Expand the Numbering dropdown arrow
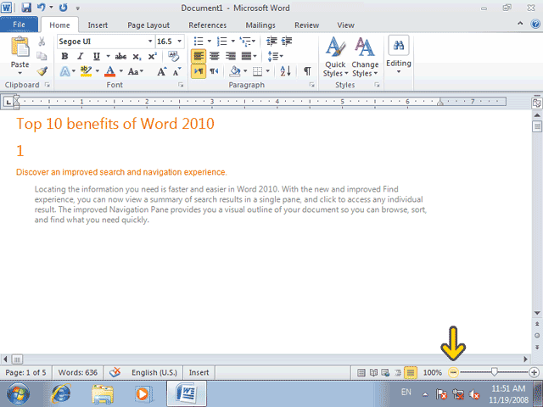The height and width of the screenshot is (407, 543). point(232,42)
